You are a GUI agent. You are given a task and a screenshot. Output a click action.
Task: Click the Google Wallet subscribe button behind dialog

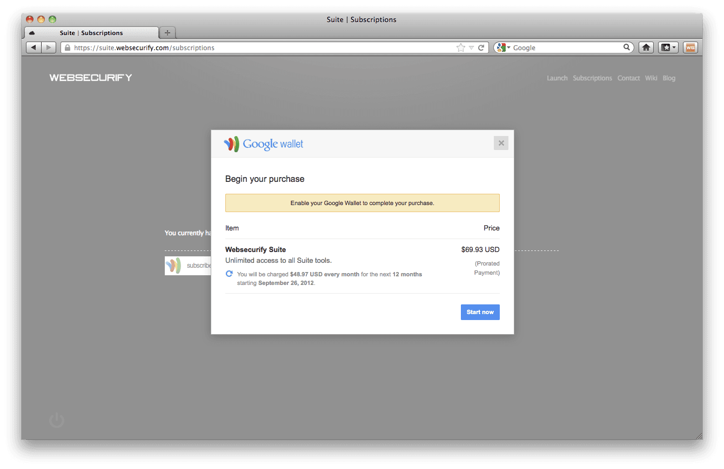pyautogui.click(x=188, y=266)
